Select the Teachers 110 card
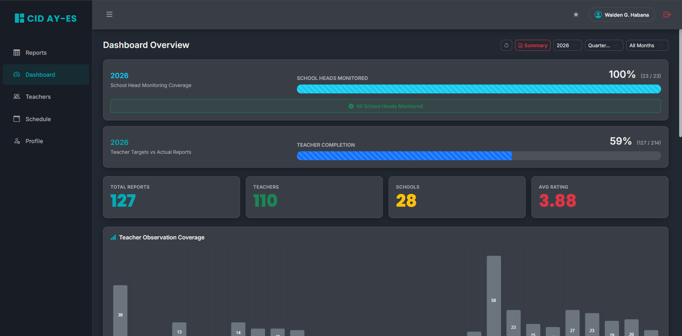The height and width of the screenshot is (336, 682). [x=314, y=197]
